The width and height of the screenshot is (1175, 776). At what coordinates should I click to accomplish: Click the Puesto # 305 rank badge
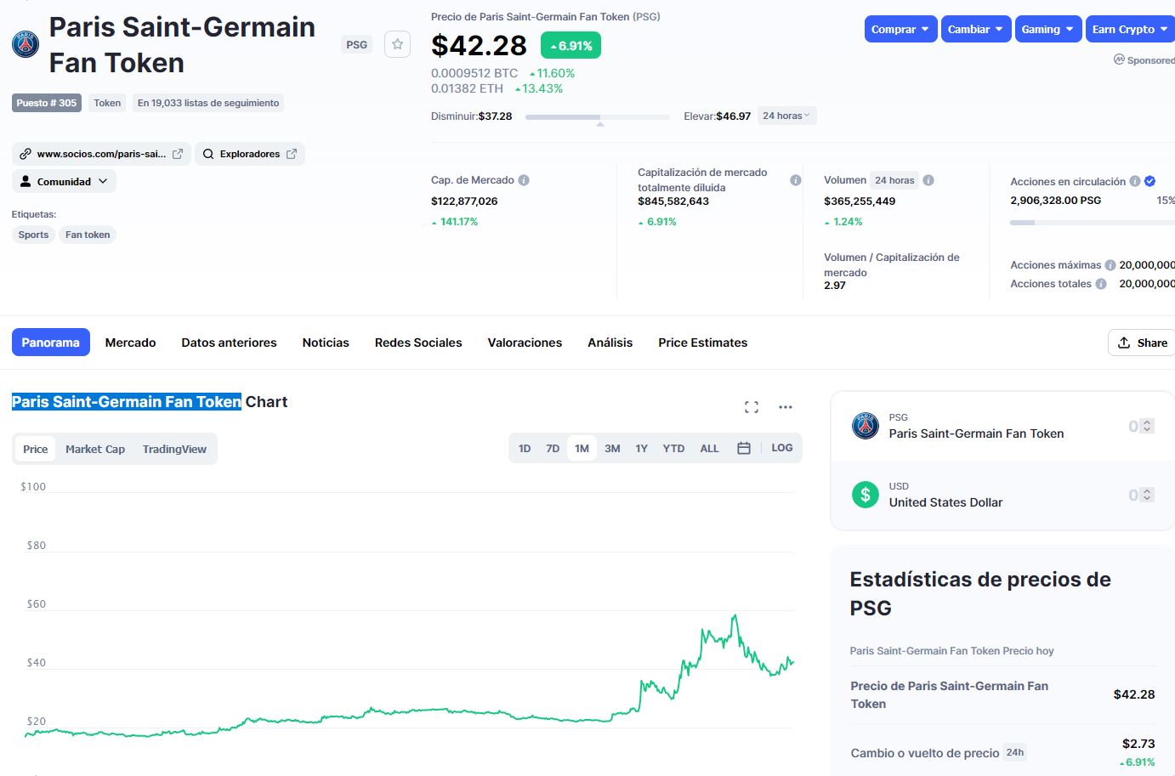click(47, 103)
